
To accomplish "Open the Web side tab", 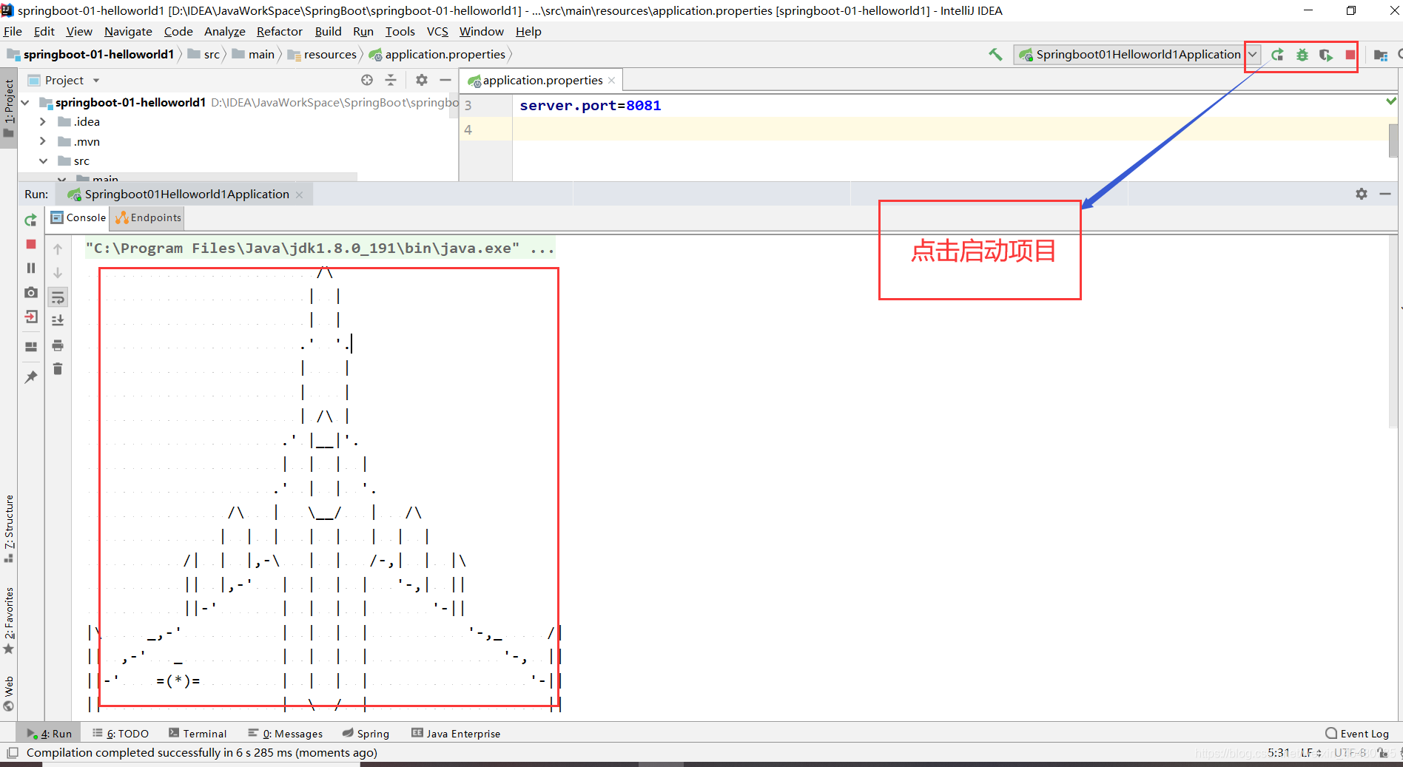I will pyautogui.click(x=9, y=693).
